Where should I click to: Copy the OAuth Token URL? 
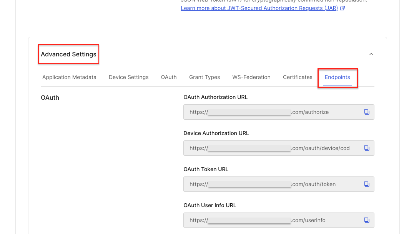[x=366, y=184]
